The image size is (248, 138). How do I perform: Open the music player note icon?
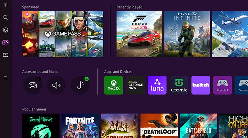(80, 85)
